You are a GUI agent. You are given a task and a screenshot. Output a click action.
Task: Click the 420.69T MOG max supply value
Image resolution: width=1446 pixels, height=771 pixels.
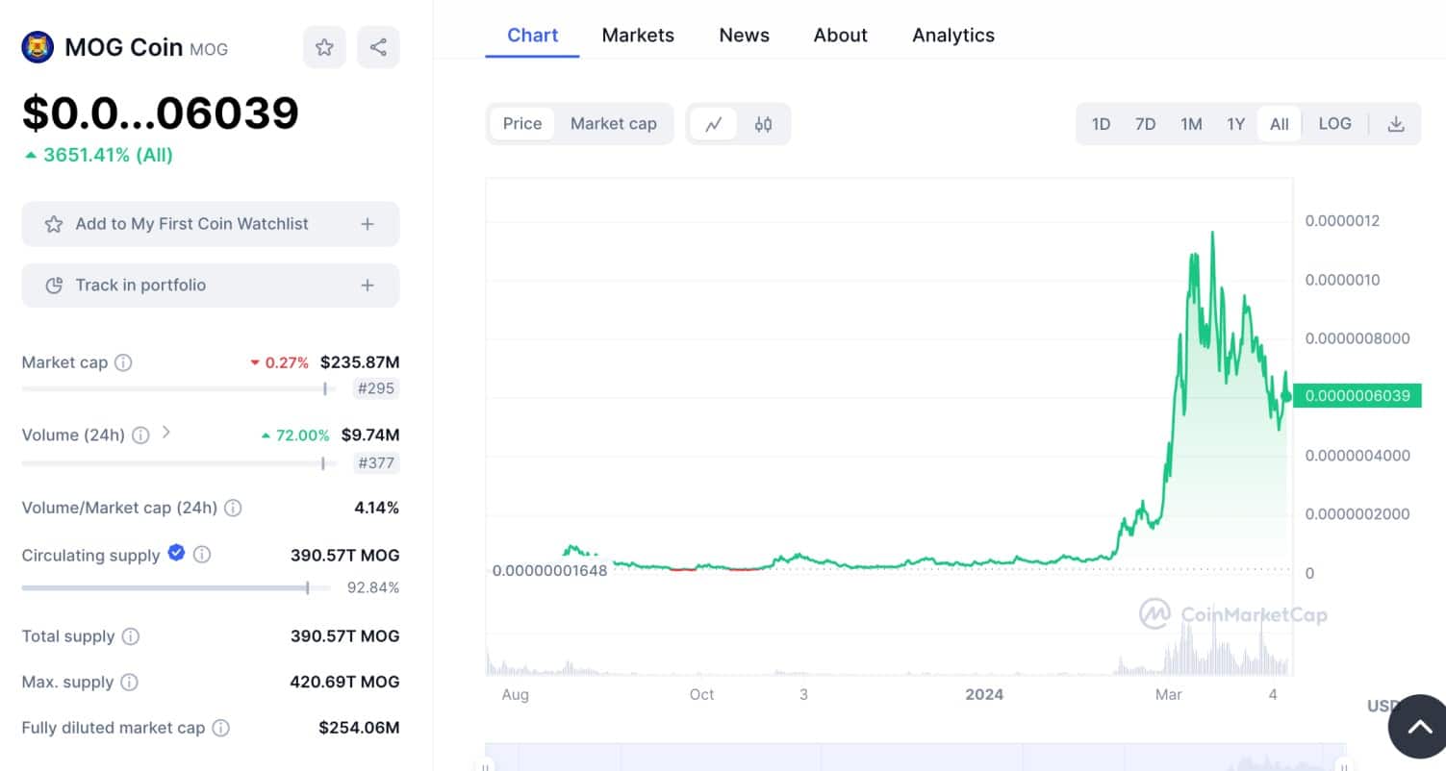click(344, 683)
